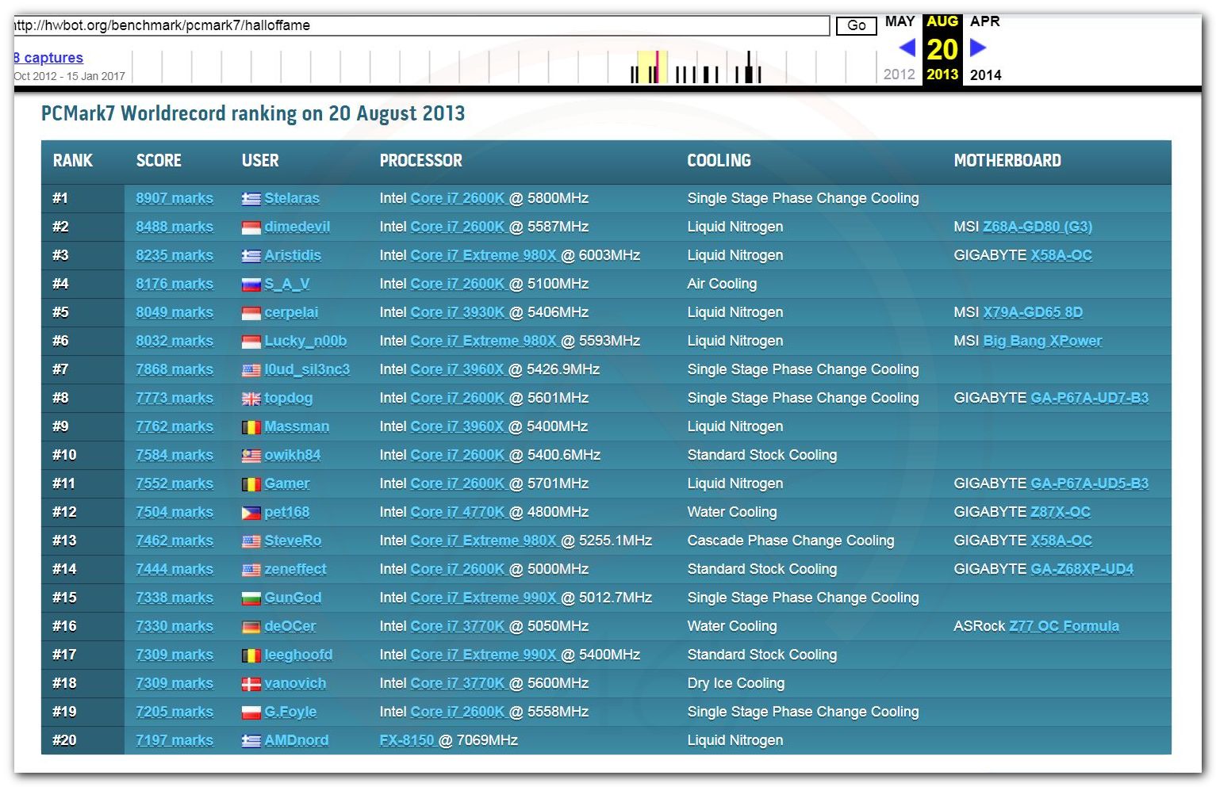1216x787 pixels.
Task: Open the 8907 marks score link
Action: coord(175,198)
